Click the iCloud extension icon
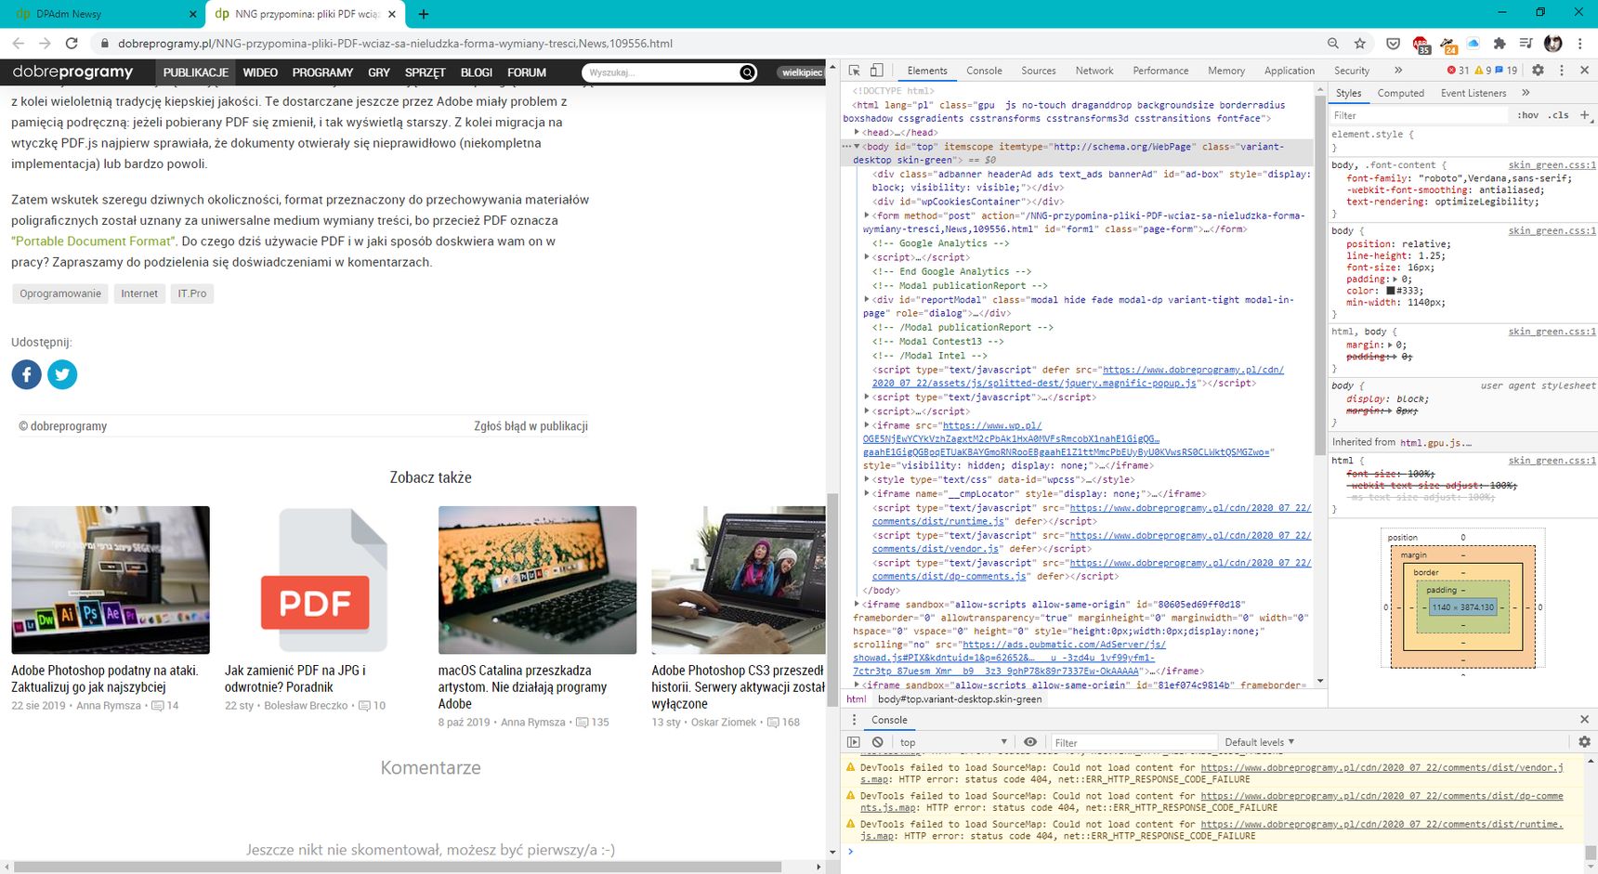 point(1474,43)
